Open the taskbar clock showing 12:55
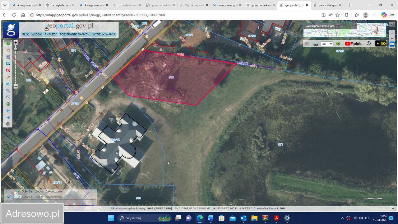 click(x=380, y=218)
